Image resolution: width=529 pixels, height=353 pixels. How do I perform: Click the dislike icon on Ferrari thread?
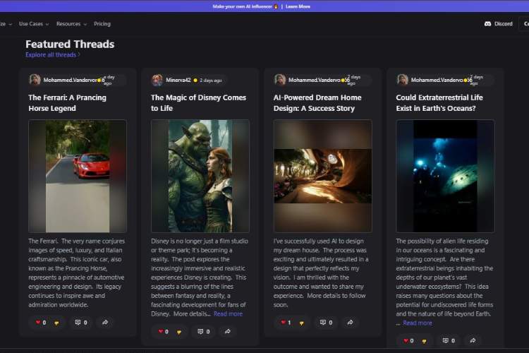tap(56, 323)
